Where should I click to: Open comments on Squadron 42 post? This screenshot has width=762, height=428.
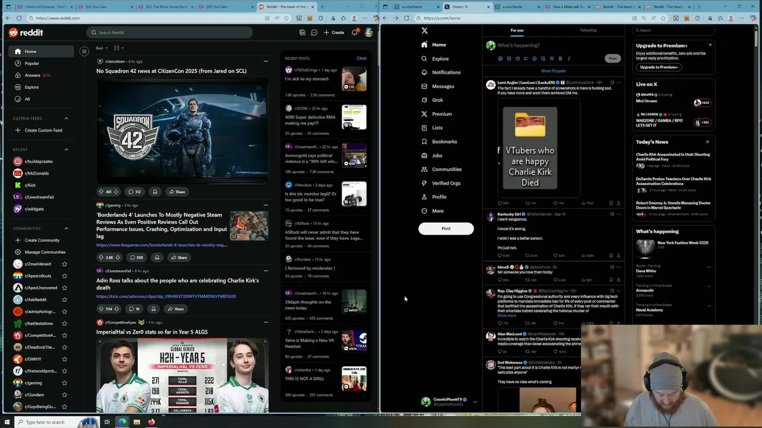coord(135,192)
